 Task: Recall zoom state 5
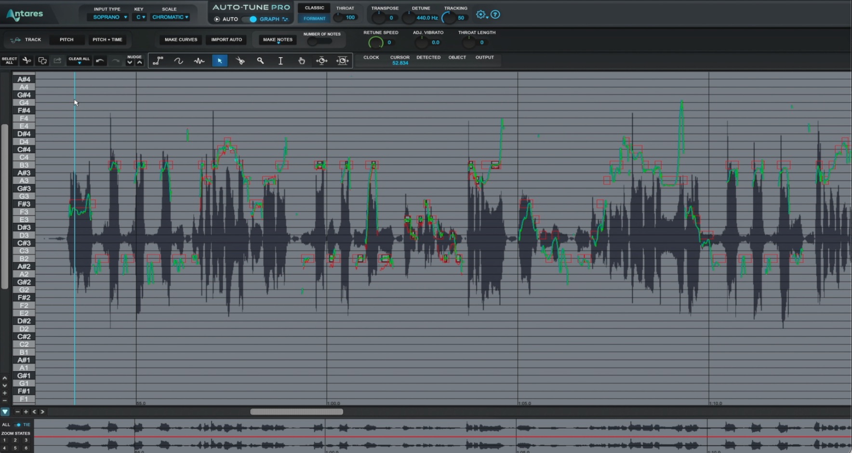[15, 448]
